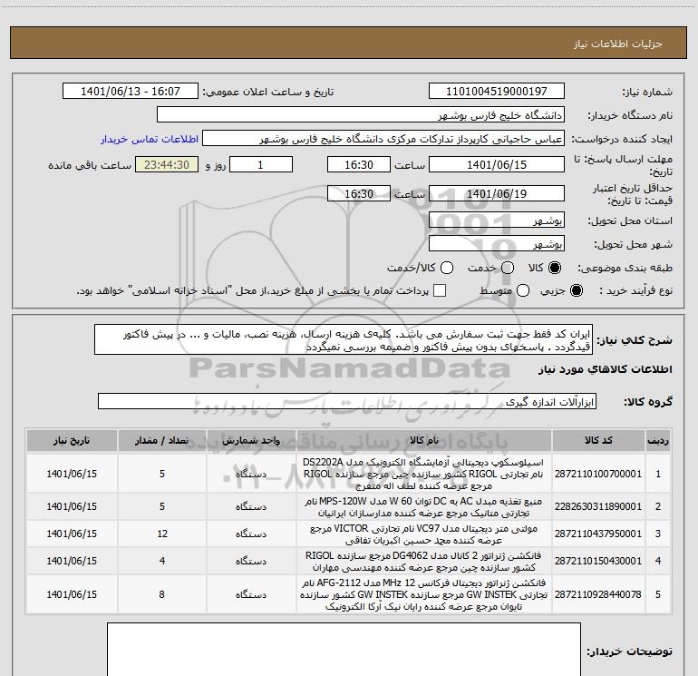Select the جزیی purchase type radio
Image resolution: width=698 pixels, height=676 pixels.
pos(576,291)
